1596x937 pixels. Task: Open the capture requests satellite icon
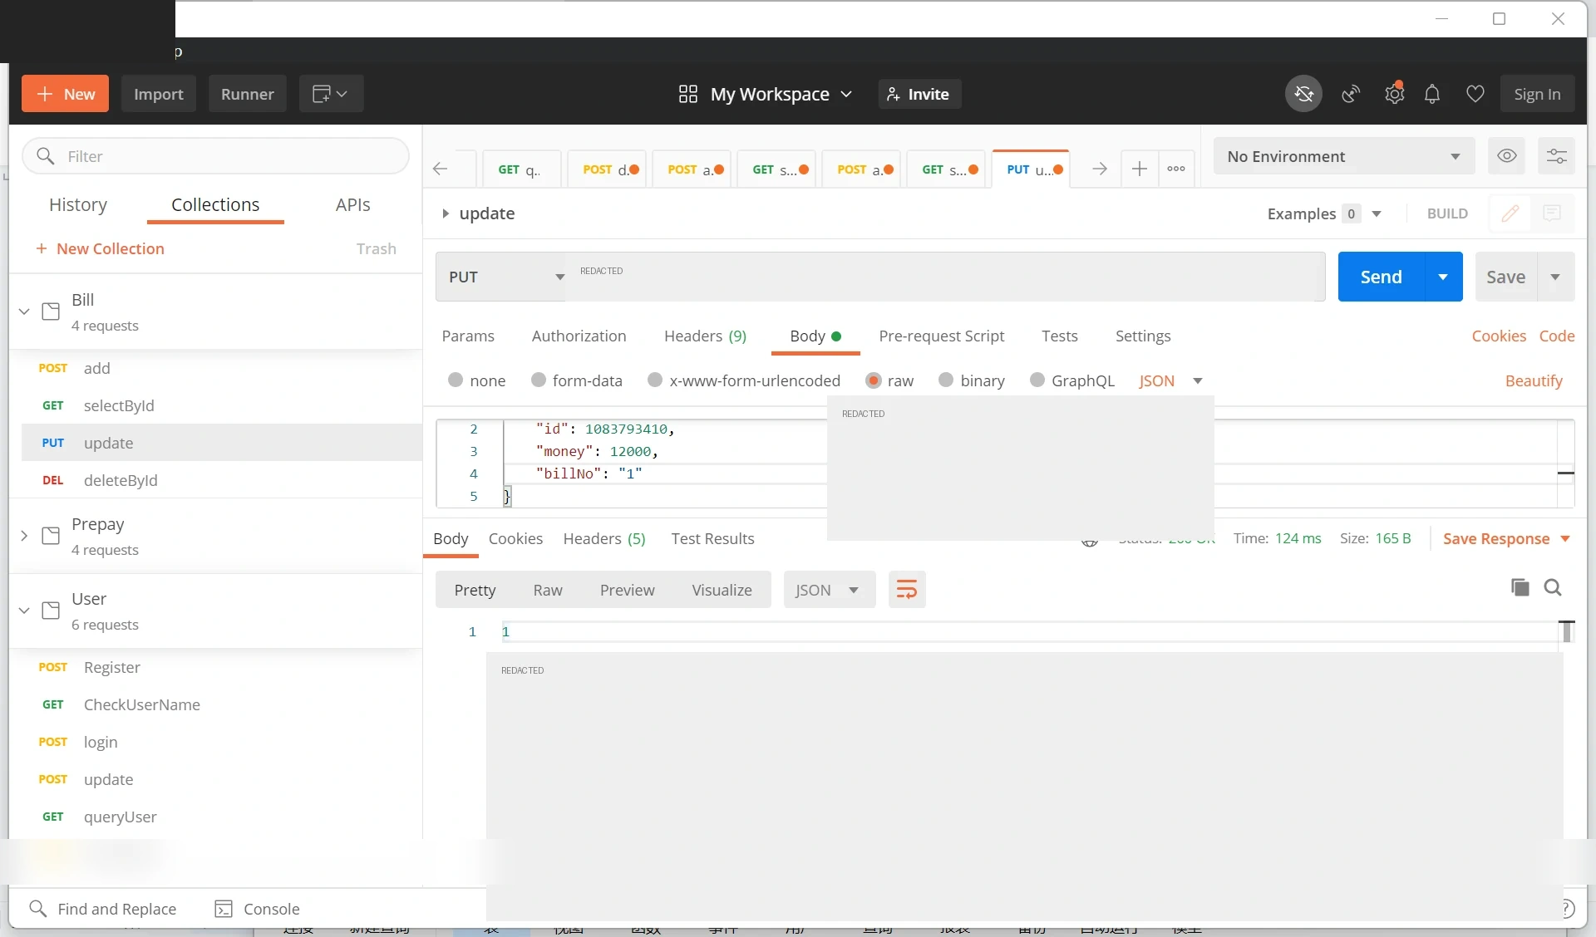coord(1351,94)
